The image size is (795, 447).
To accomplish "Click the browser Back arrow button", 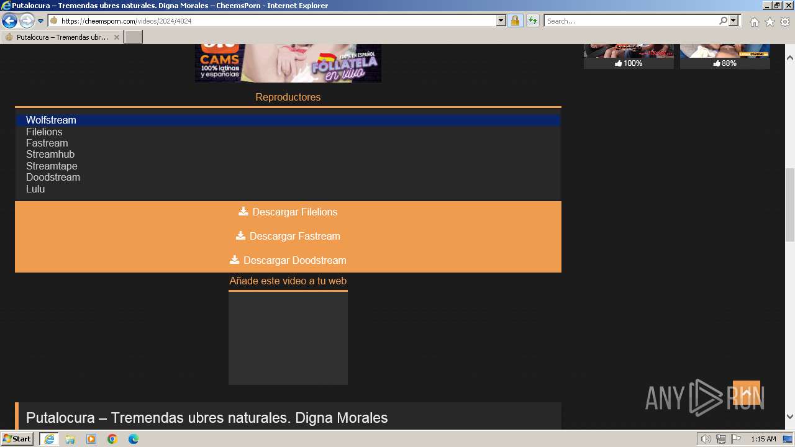I will tap(9, 20).
